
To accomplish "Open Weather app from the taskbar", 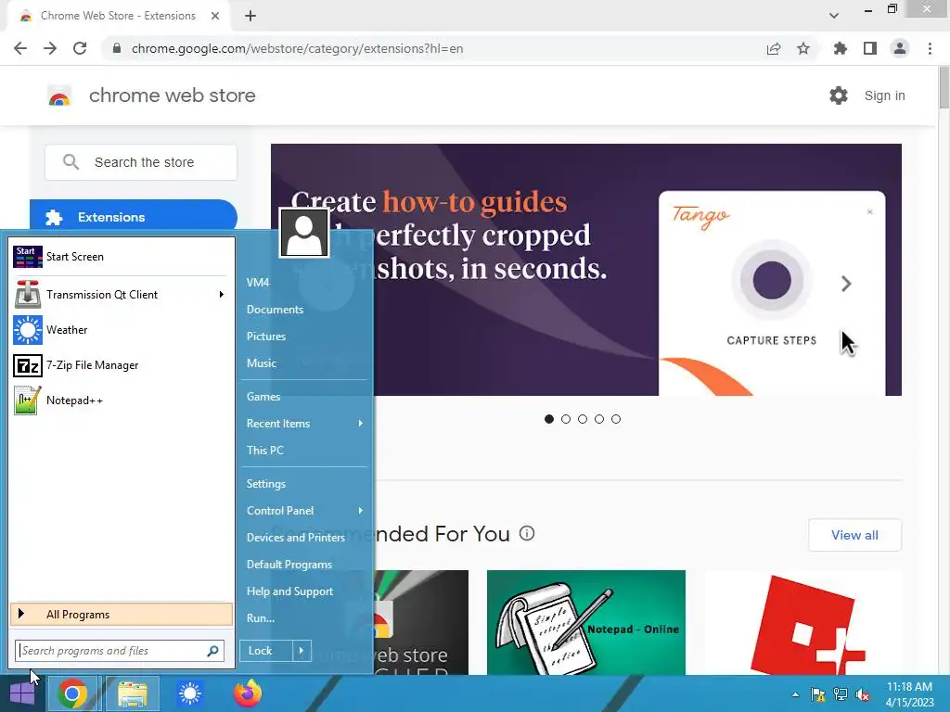I will coord(189,693).
